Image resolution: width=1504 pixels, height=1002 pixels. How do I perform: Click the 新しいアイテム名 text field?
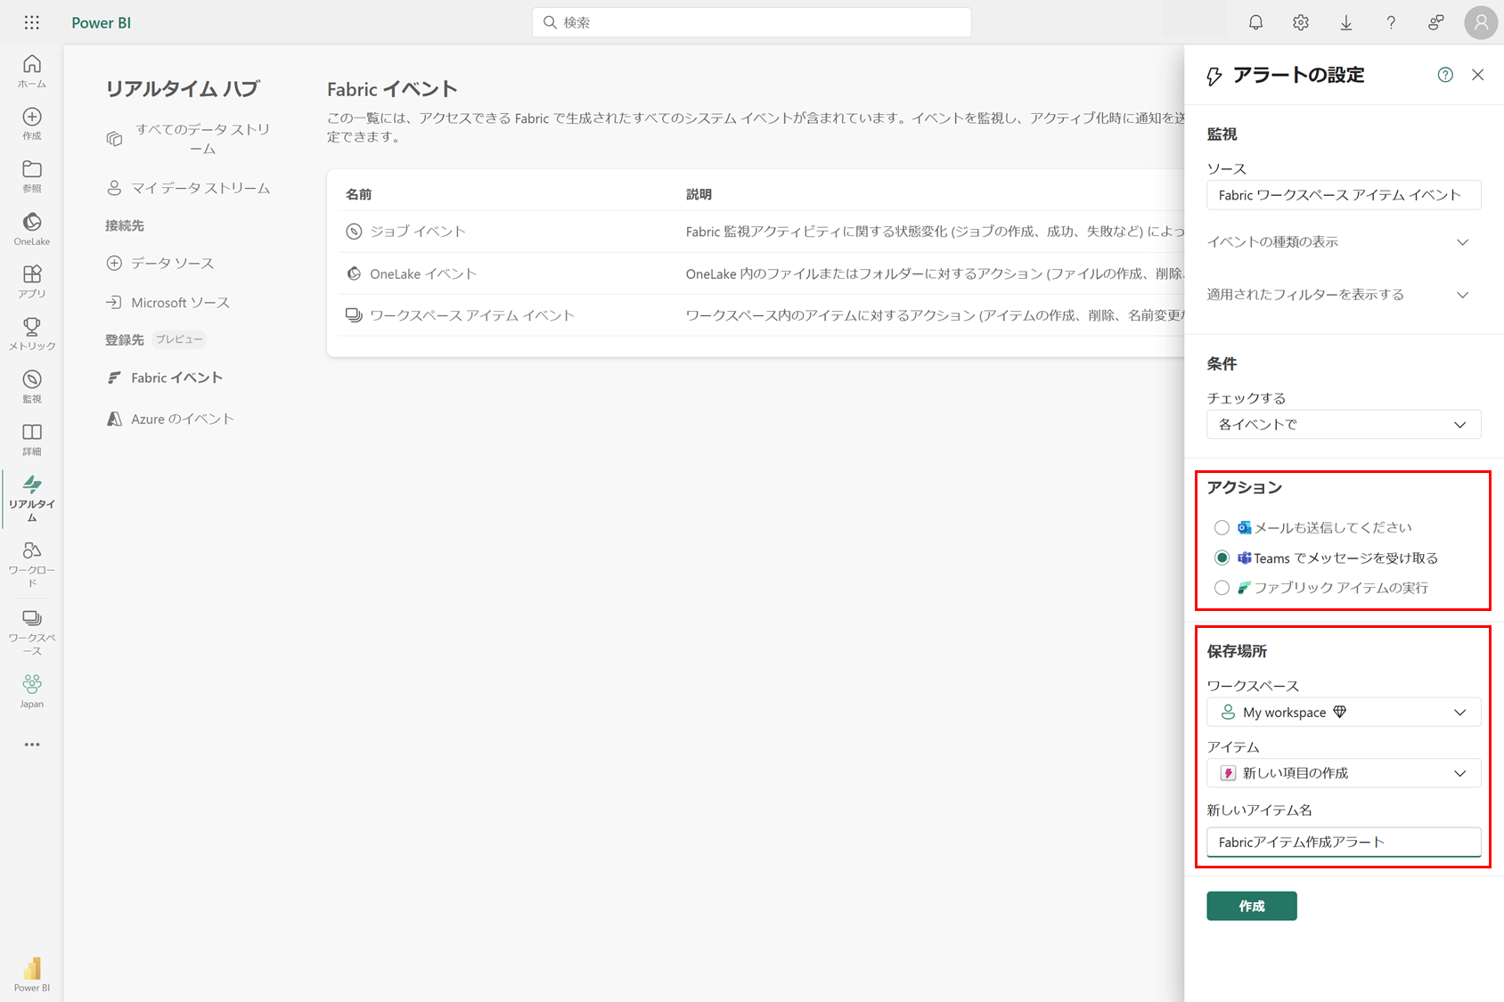(x=1344, y=843)
